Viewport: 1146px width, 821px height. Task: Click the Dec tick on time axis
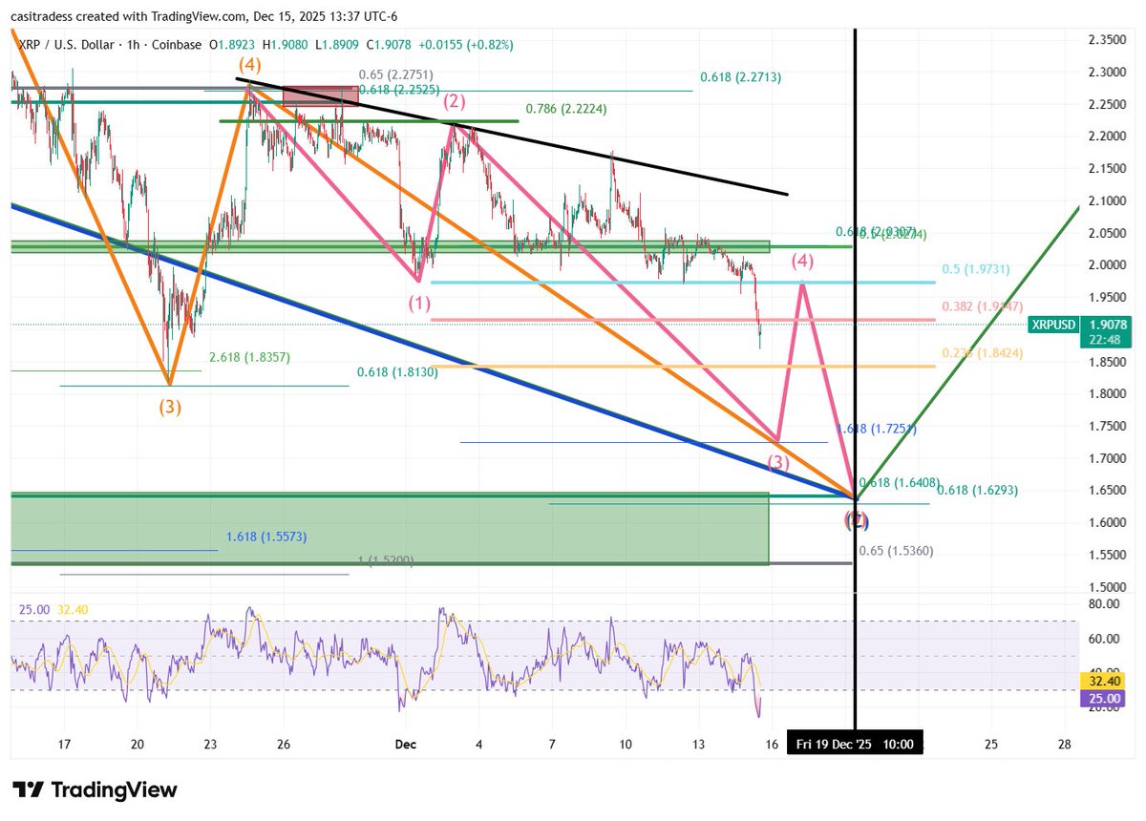point(405,744)
